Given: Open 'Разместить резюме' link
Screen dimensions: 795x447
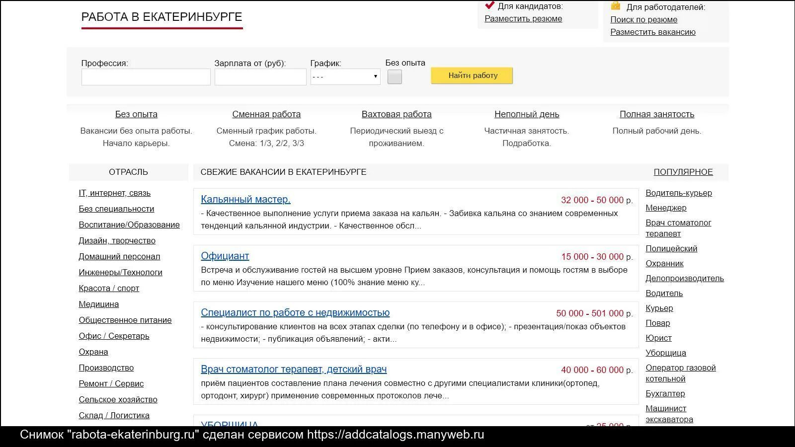Looking at the screenshot, I should tap(523, 19).
